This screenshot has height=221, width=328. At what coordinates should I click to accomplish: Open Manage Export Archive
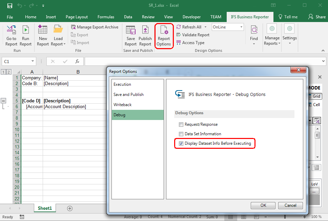tap(95, 27)
